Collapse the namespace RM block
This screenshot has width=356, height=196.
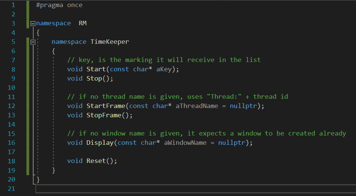[x=33, y=23]
